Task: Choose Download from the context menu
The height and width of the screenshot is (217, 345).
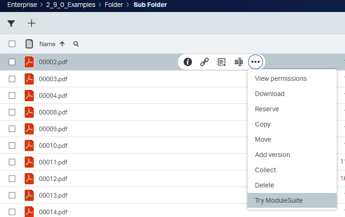Action: (x=270, y=94)
